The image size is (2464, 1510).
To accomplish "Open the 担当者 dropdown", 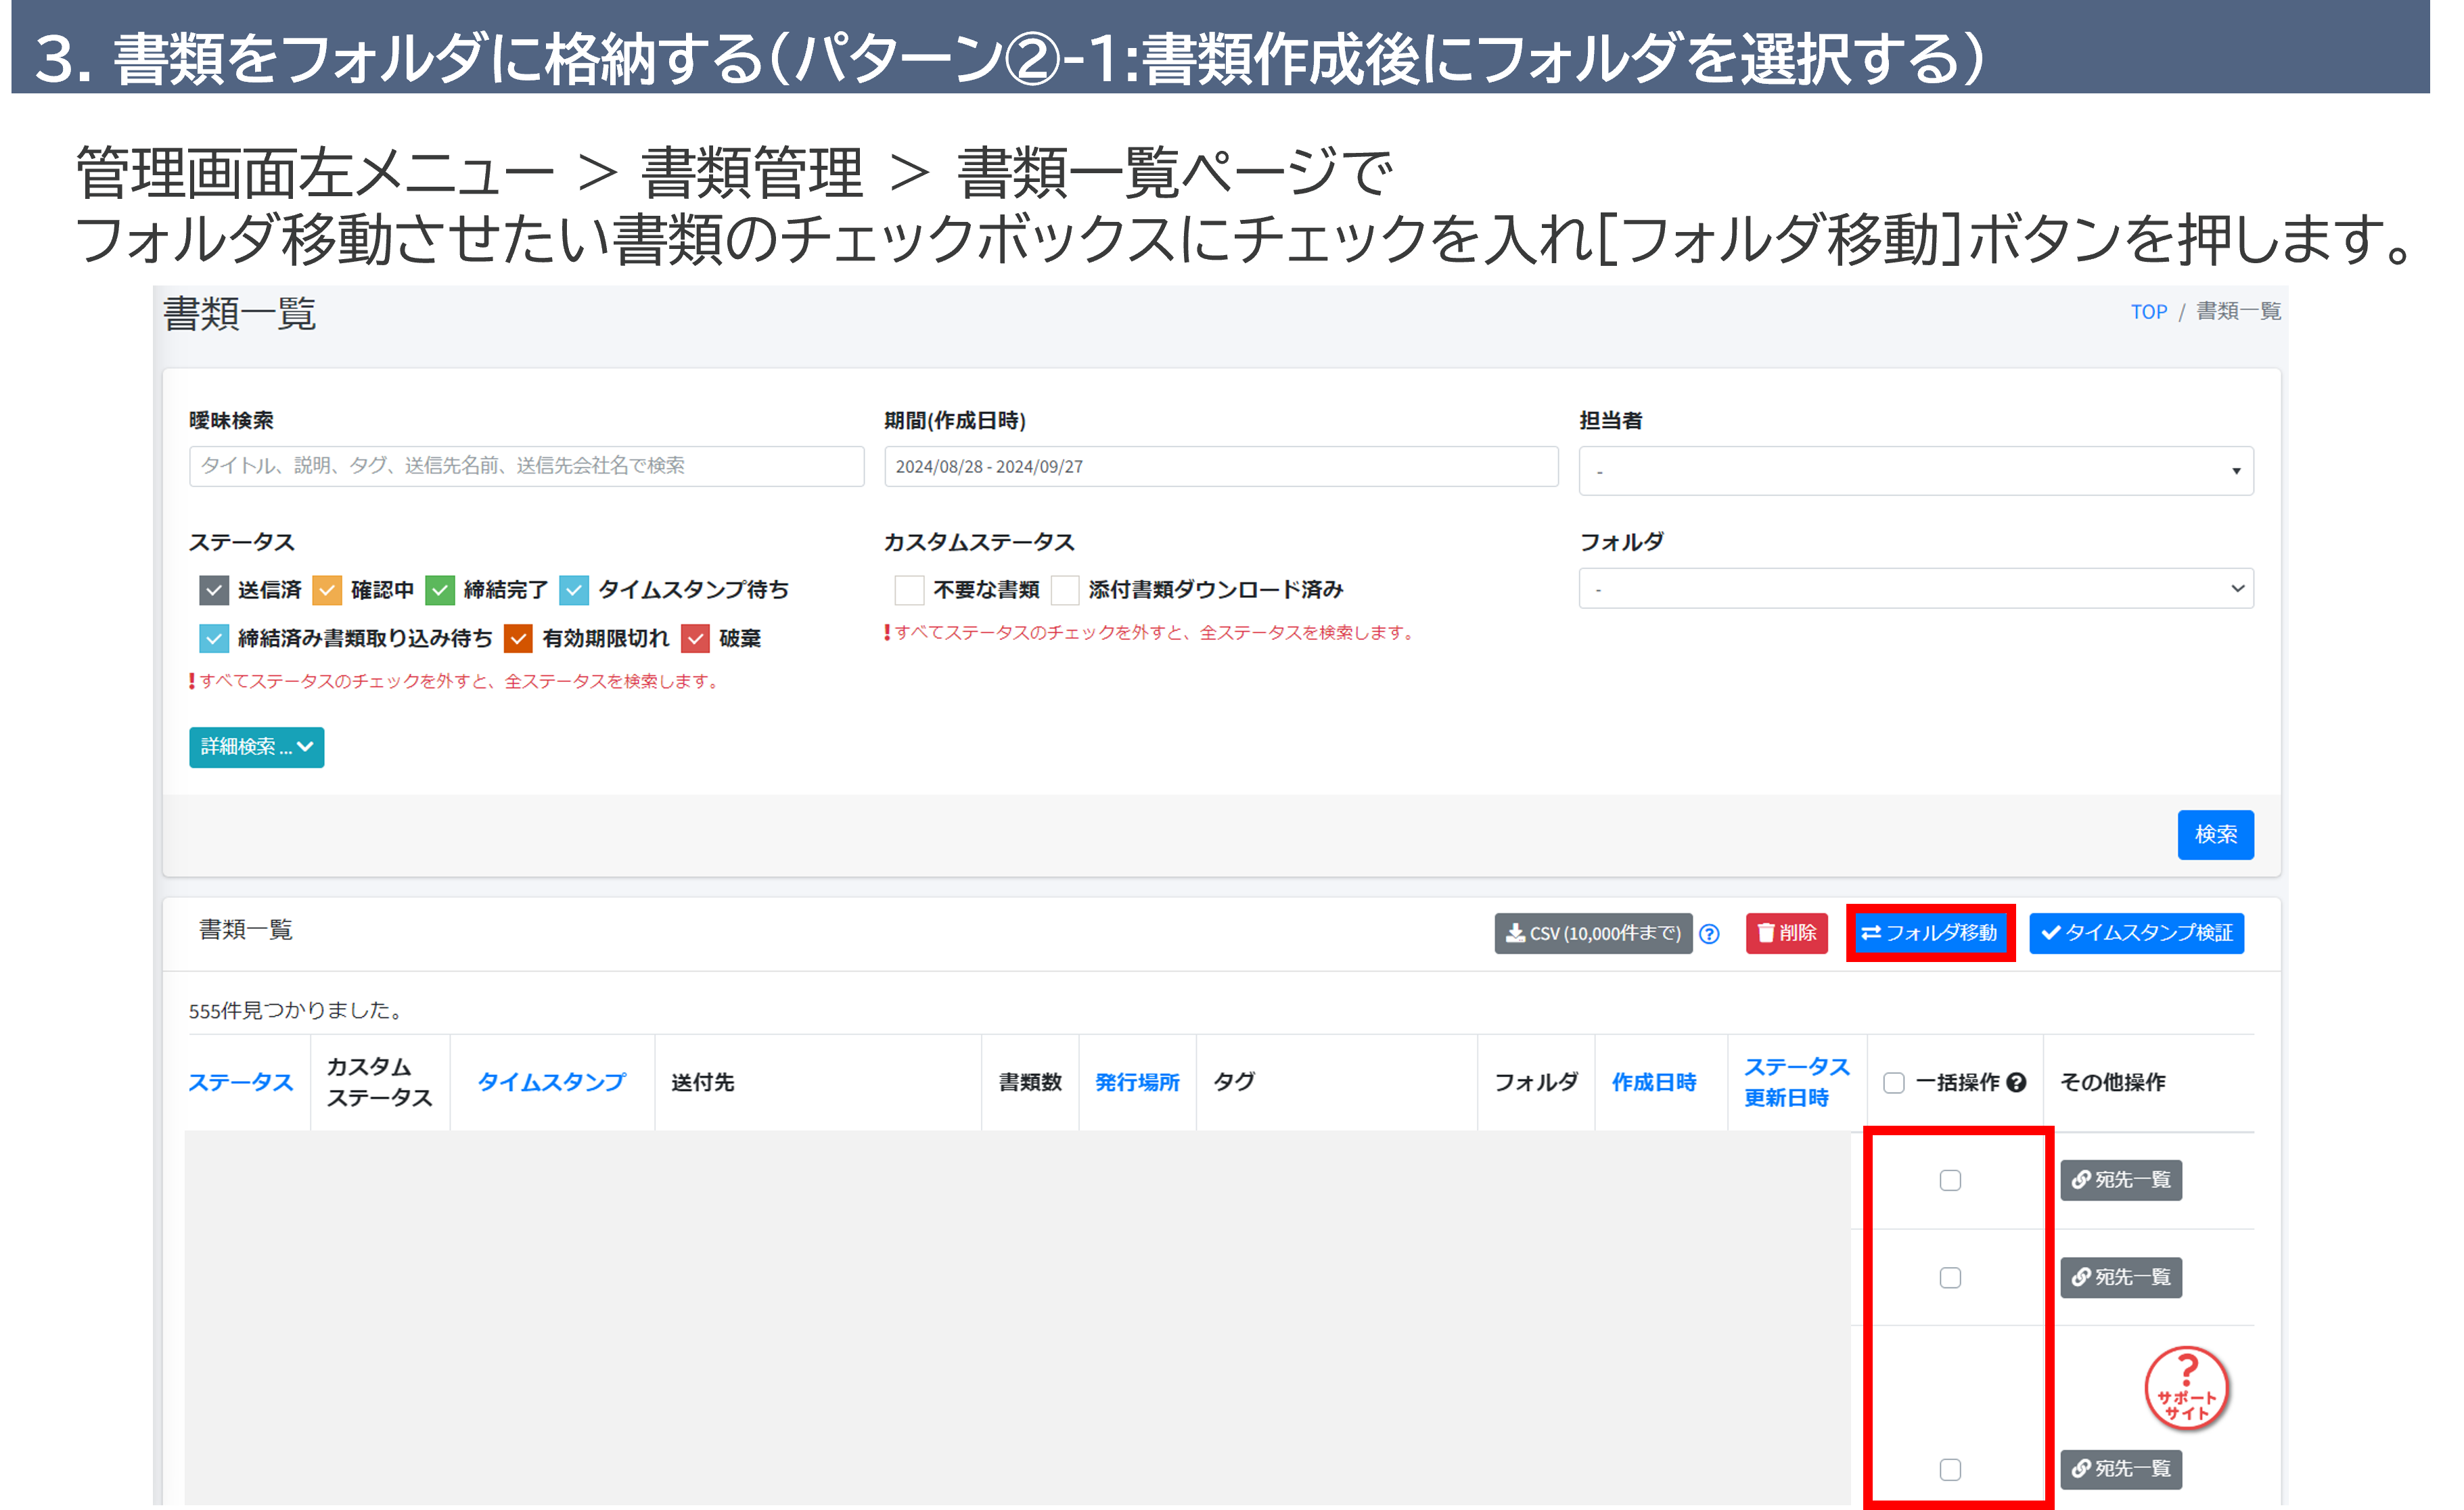I will tap(1915, 471).
